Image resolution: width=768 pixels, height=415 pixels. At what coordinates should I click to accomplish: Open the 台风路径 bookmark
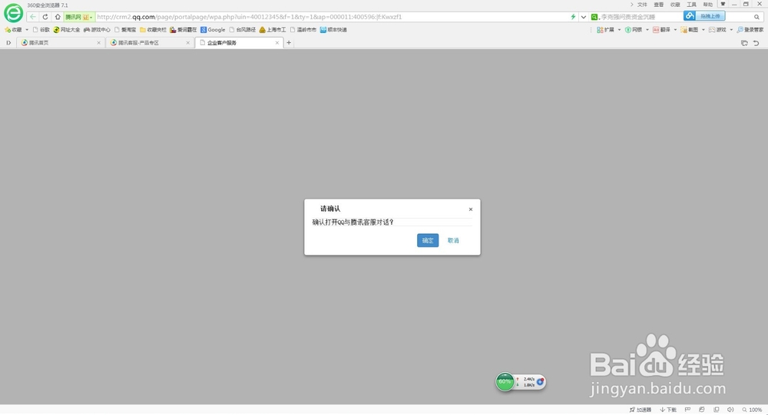tap(243, 30)
